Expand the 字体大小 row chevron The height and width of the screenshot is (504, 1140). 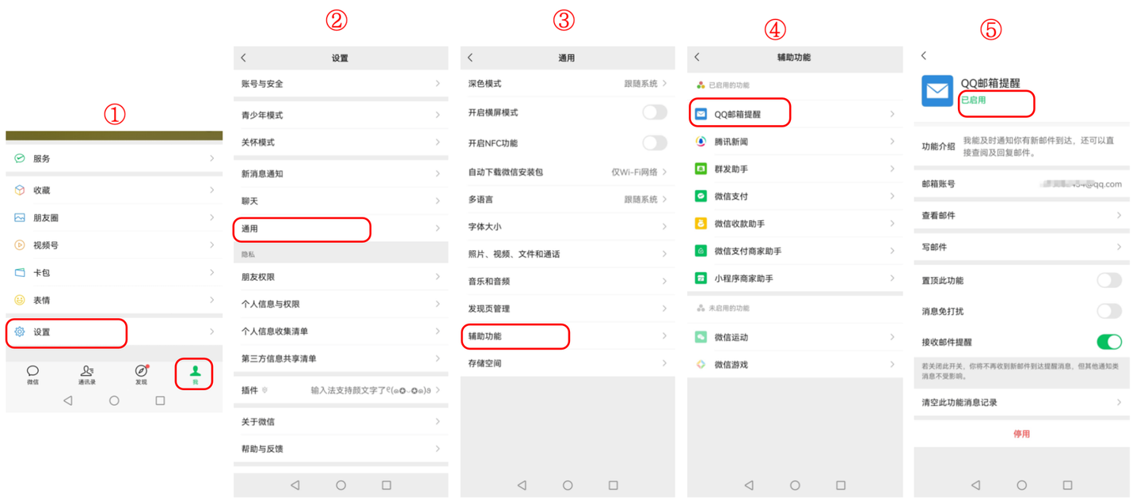665,227
